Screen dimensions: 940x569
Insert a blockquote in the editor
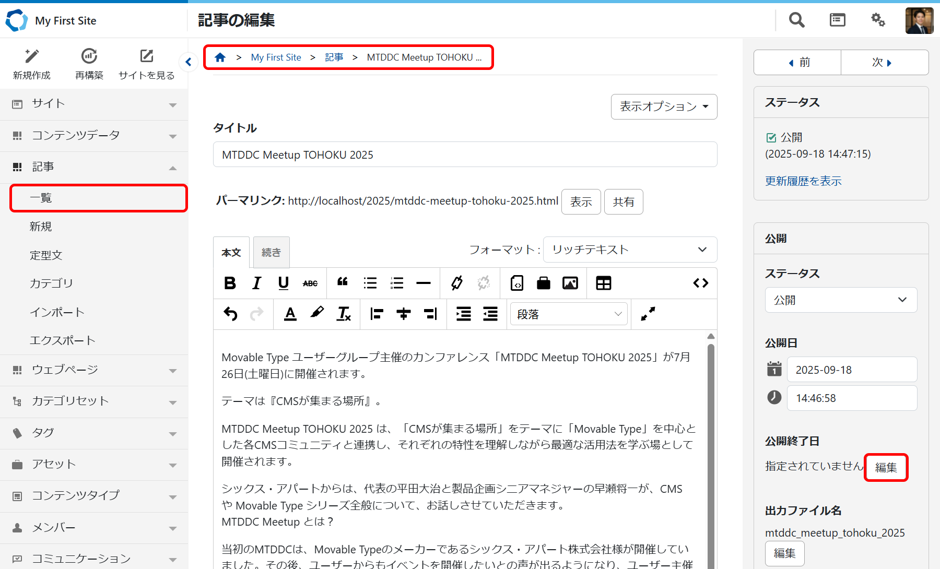pyautogui.click(x=343, y=283)
